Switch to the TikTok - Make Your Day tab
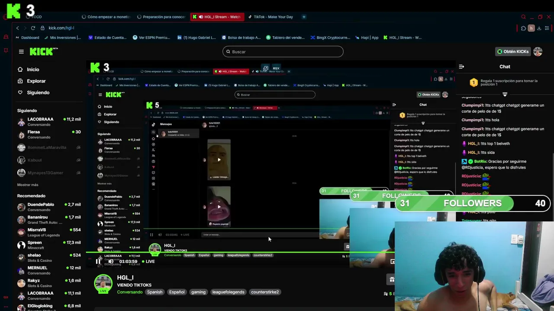The width and height of the screenshot is (554, 311). point(271,17)
